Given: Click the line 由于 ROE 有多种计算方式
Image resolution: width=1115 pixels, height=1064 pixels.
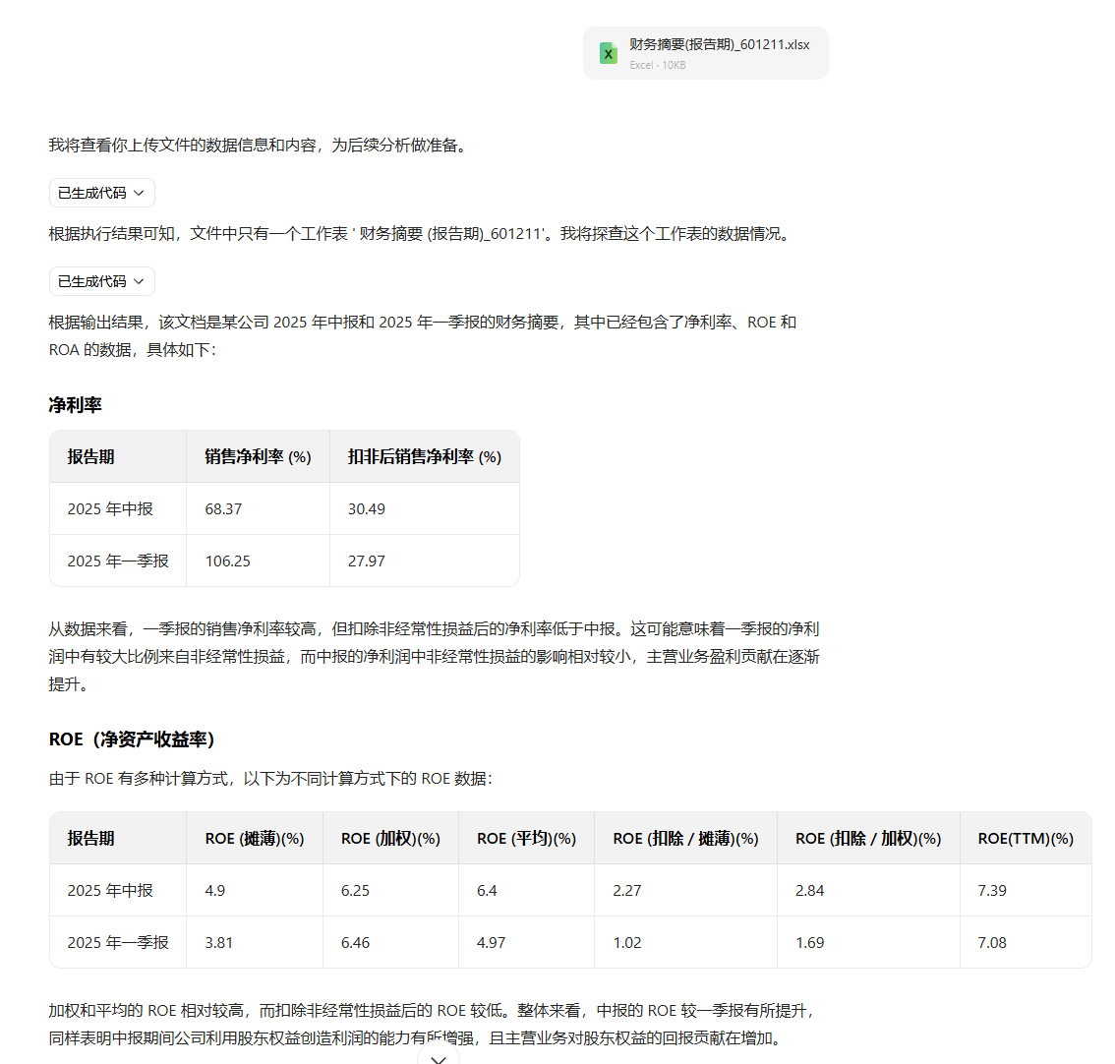Looking at the screenshot, I should (270, 779).
